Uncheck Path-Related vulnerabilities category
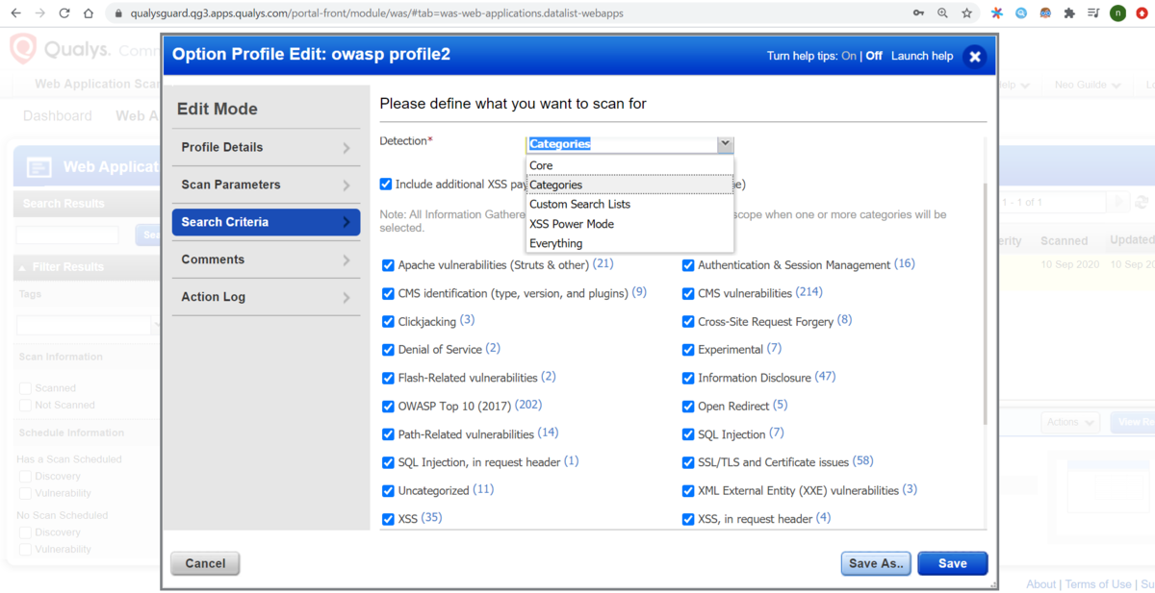 (x=388, y=434)
